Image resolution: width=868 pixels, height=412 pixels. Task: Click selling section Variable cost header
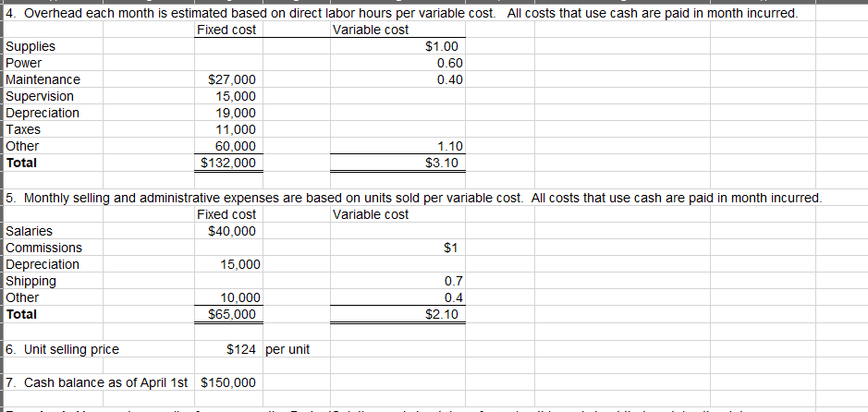click(x=371, y=214)
